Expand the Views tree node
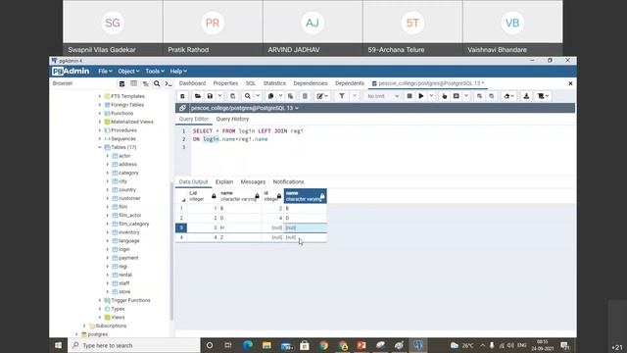The height and width of the screenshot is (353, 627). [x=100, y=318]
